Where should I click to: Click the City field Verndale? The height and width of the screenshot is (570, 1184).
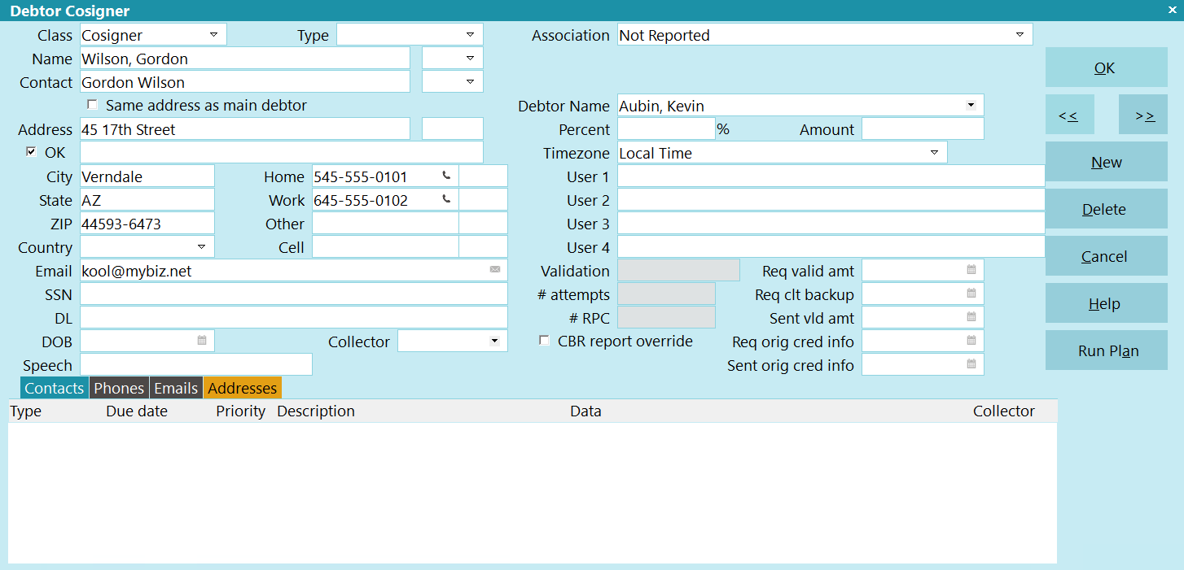pos(147,176)
